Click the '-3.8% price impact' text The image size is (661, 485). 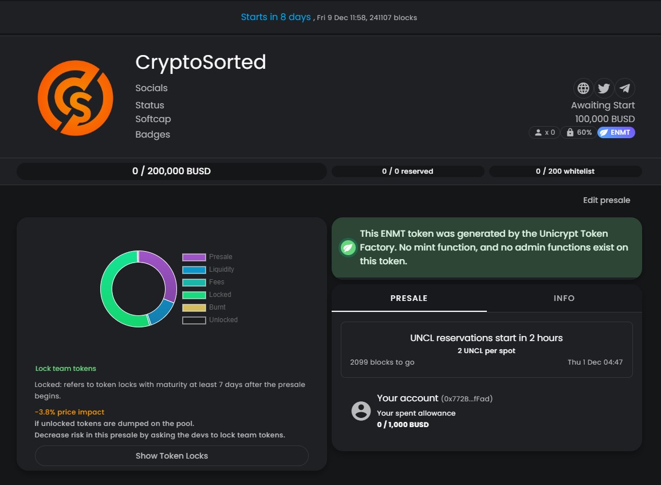(69, 412)
